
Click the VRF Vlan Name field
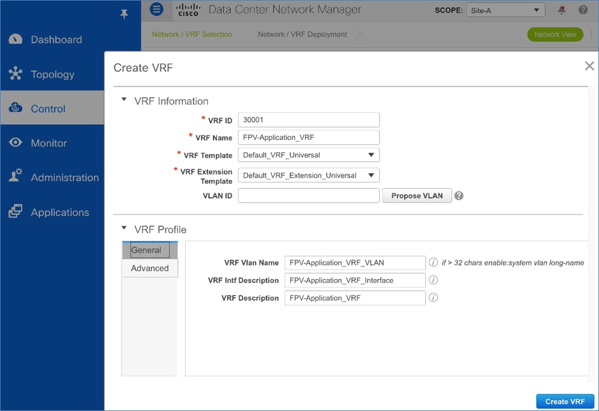[355, 262]
